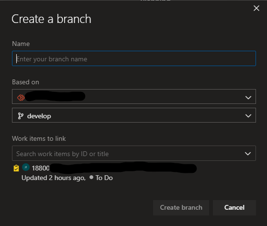Expand the work items search chevron
Viewport: 267px width, 226px height.
pyautogui.click(x=248, y=154)
